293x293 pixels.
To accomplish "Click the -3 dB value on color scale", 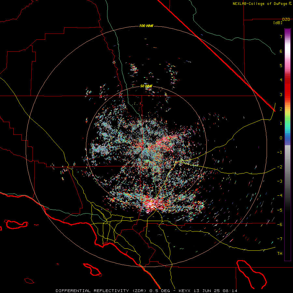I will pos(280,181).
